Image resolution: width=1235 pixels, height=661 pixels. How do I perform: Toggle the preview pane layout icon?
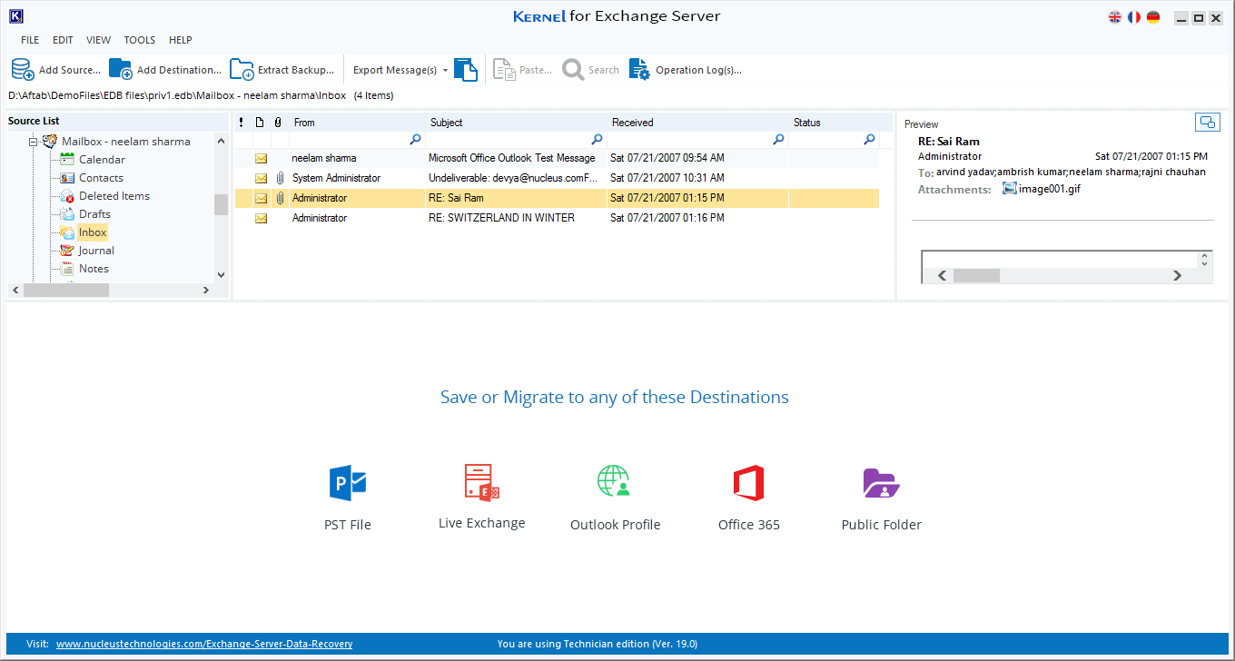tap(1207, 122)
